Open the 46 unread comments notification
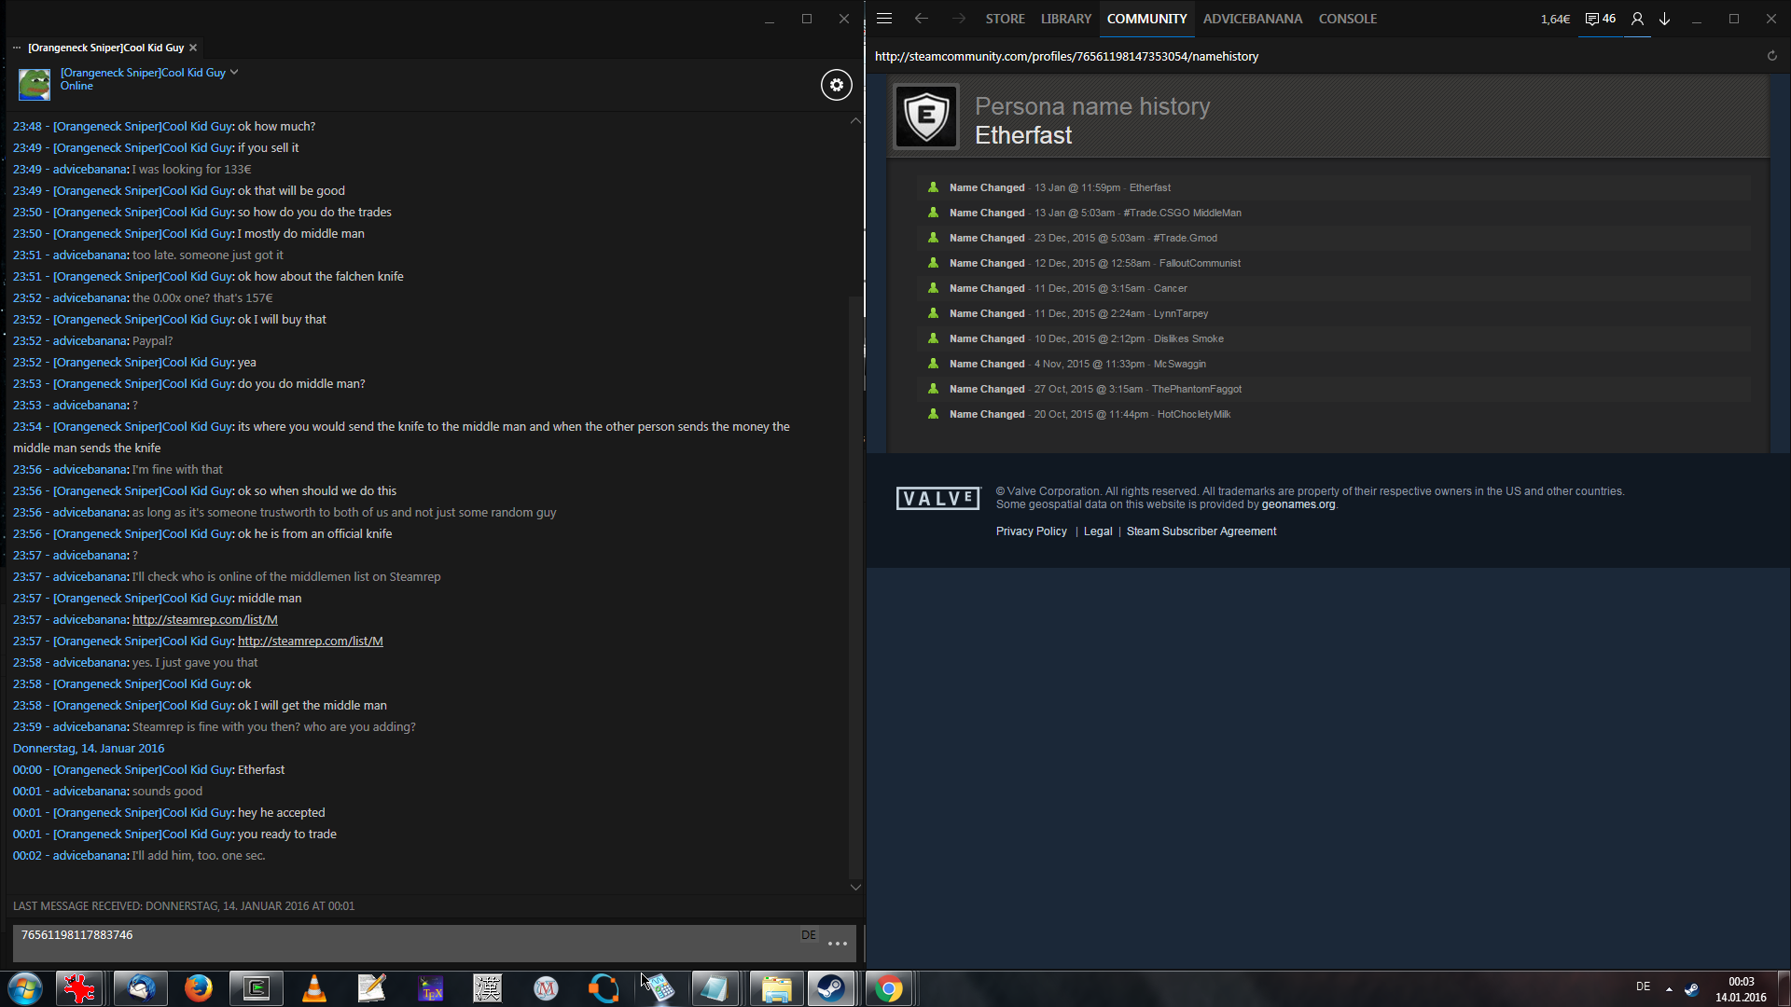 click(x=1601, y=19)
